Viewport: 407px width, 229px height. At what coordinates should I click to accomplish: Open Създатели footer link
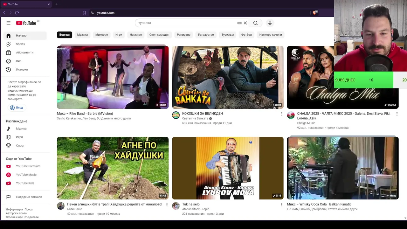[31, 217]
